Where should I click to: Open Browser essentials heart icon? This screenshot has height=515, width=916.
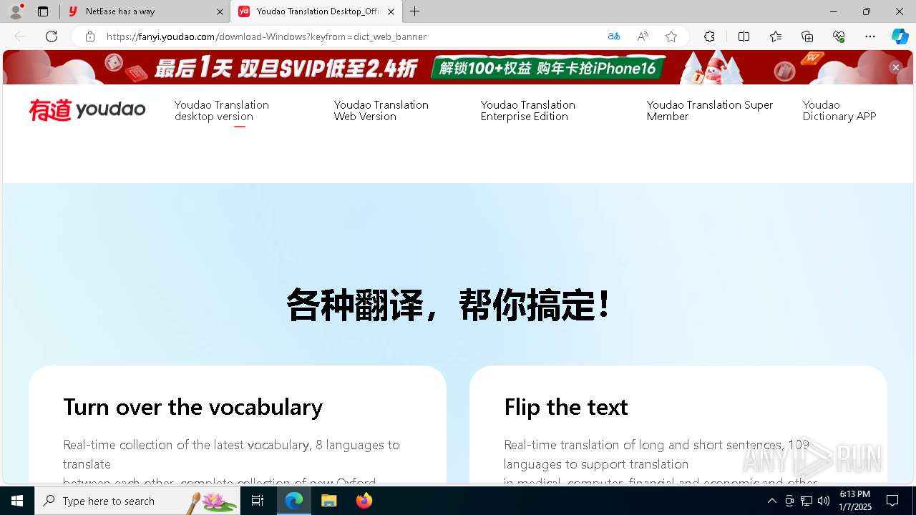click(839, 36)
